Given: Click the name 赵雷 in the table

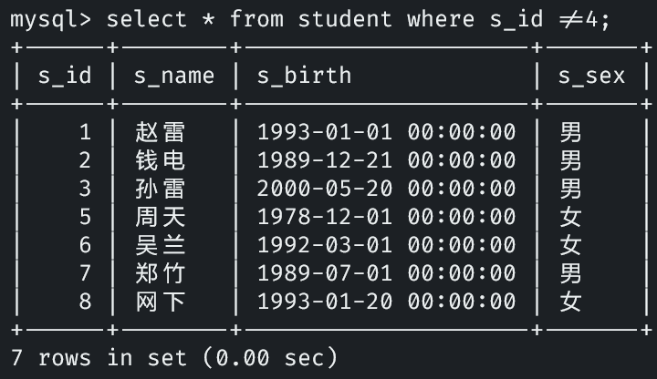Looking at the screenshot, I should tap(161, 133).
